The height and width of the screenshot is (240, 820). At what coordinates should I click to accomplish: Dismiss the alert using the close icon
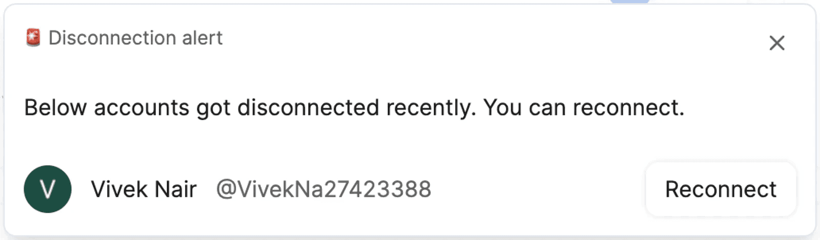pyautogui.click(x=777, y=43)
